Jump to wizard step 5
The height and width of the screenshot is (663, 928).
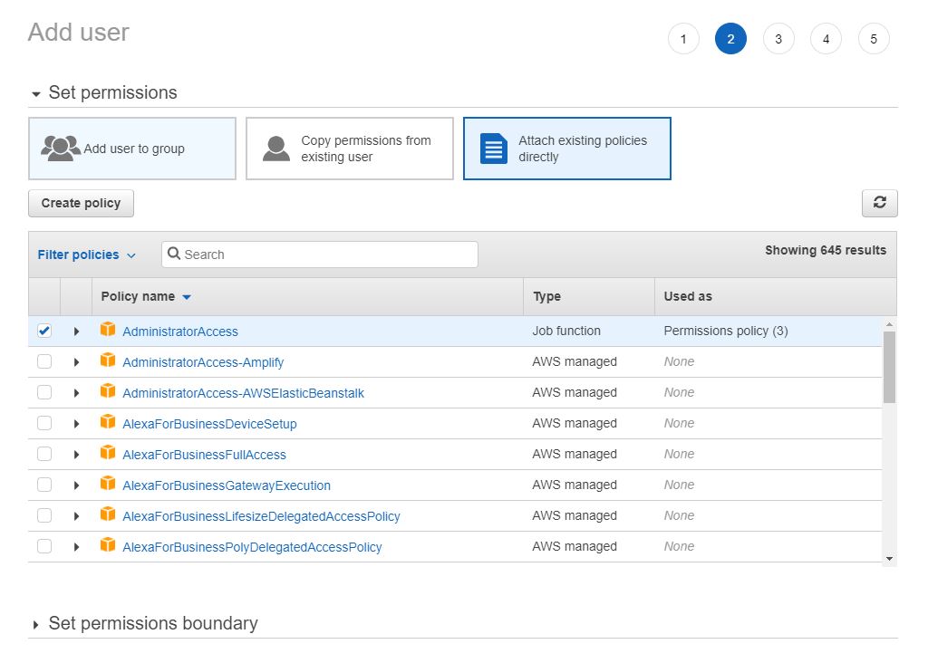[x=874, y=38]
